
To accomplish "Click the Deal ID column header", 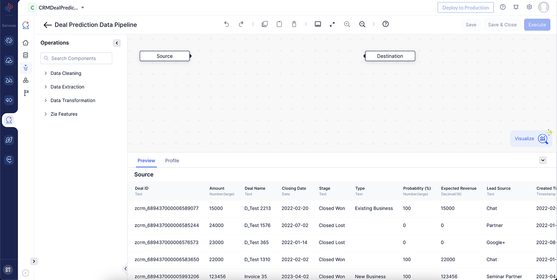I will click(141, 188).
